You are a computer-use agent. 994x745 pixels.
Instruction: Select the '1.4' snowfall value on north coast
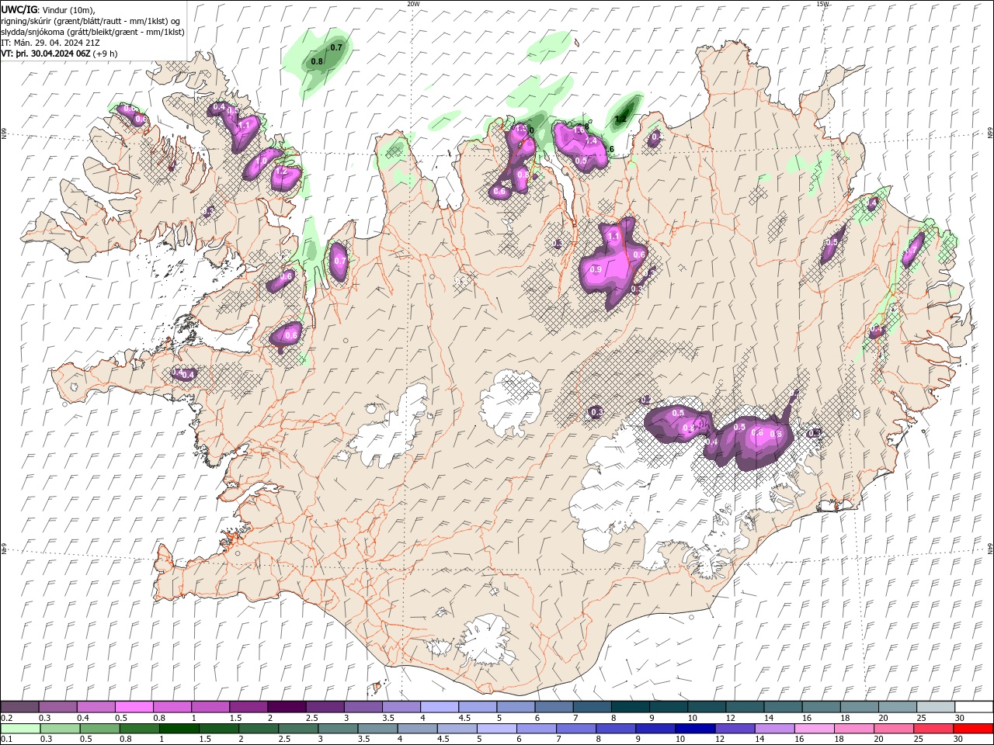click(591, 141)
